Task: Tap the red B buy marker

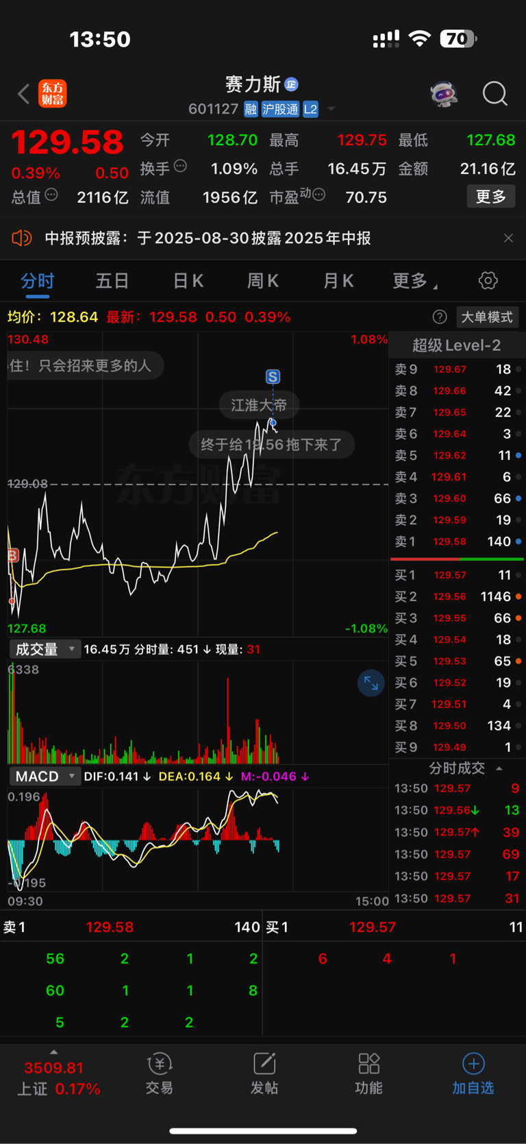Action: pyautogui.click(x=12, y=555)
